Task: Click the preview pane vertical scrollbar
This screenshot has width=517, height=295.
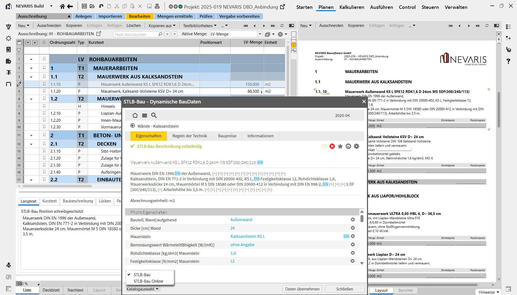Action: (499, 110)
